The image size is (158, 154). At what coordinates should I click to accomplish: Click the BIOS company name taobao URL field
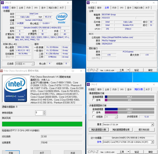pos(128,37)
